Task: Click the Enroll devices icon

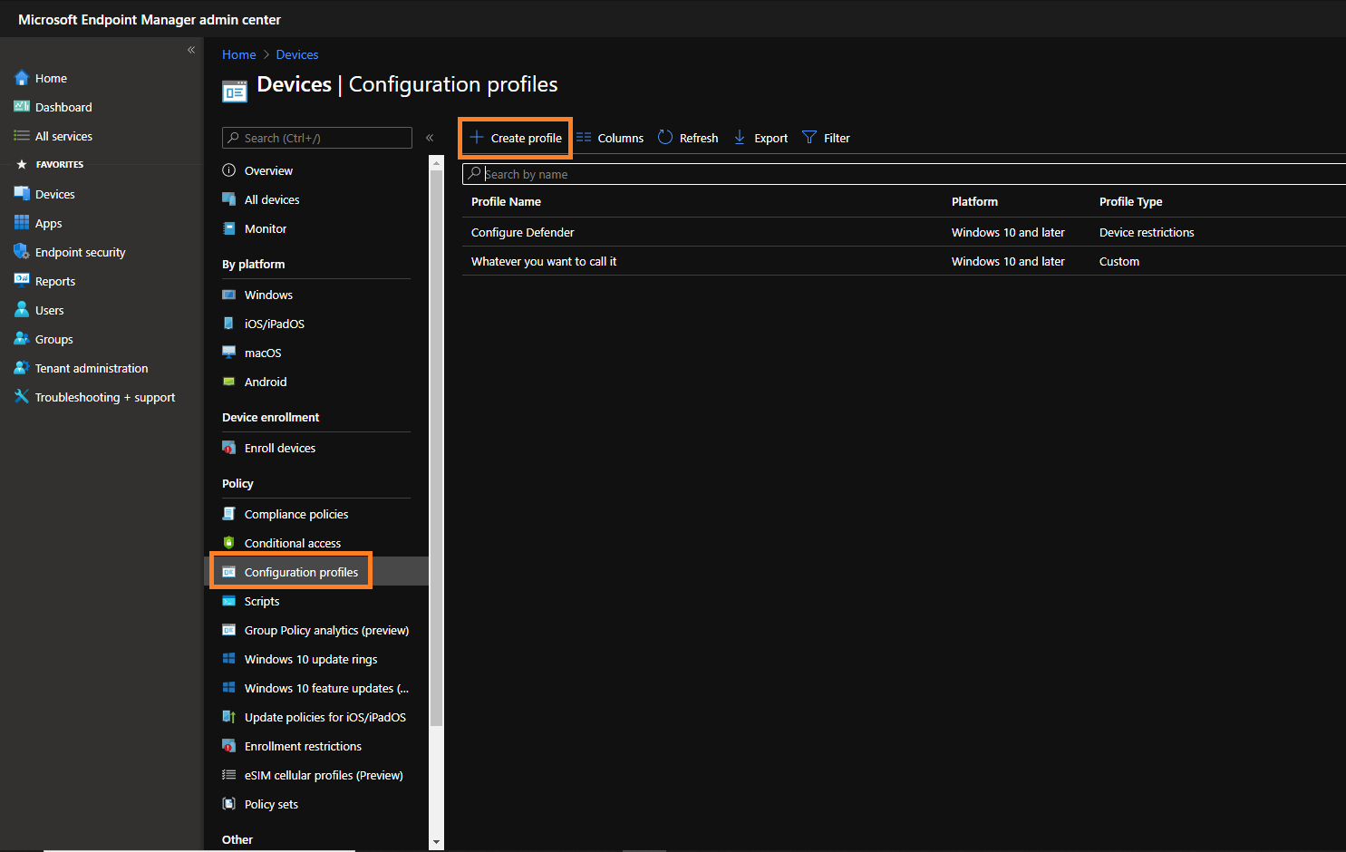Action: 229,448
